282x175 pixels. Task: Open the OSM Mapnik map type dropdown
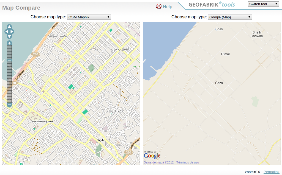click(89, 17)
